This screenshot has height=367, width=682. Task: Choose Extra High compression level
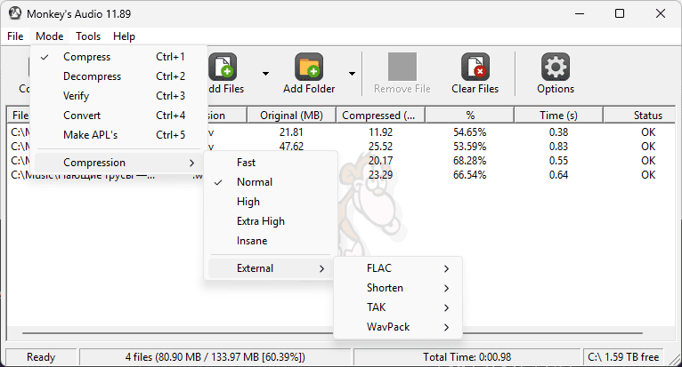(271, 221)
